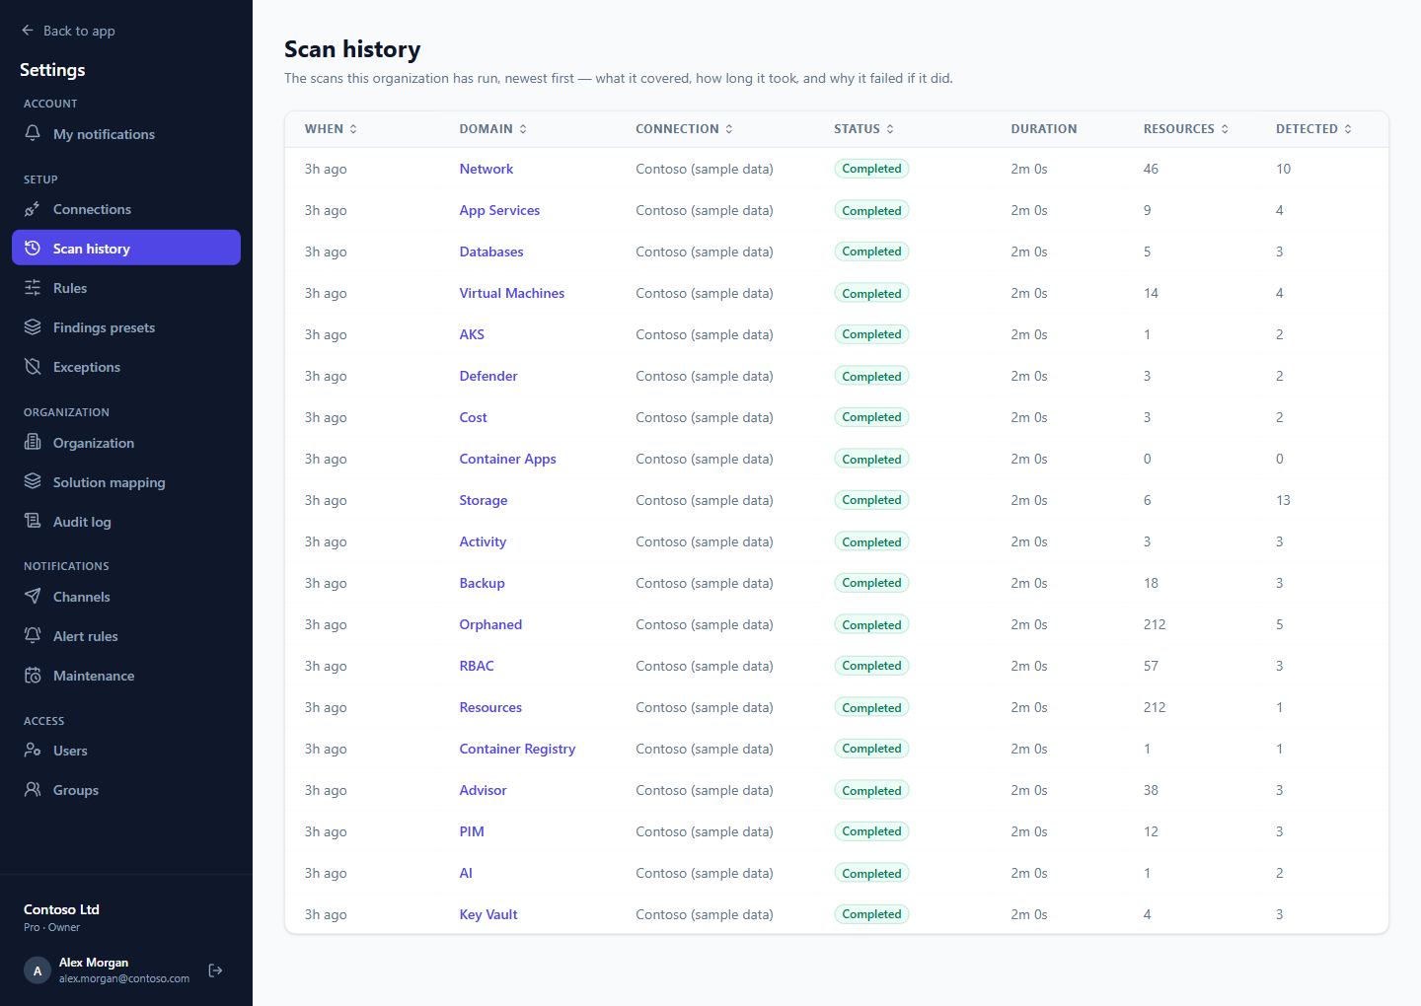Open the Rules settings page
1421x1006 pixels.
click(x=126, y=288)
